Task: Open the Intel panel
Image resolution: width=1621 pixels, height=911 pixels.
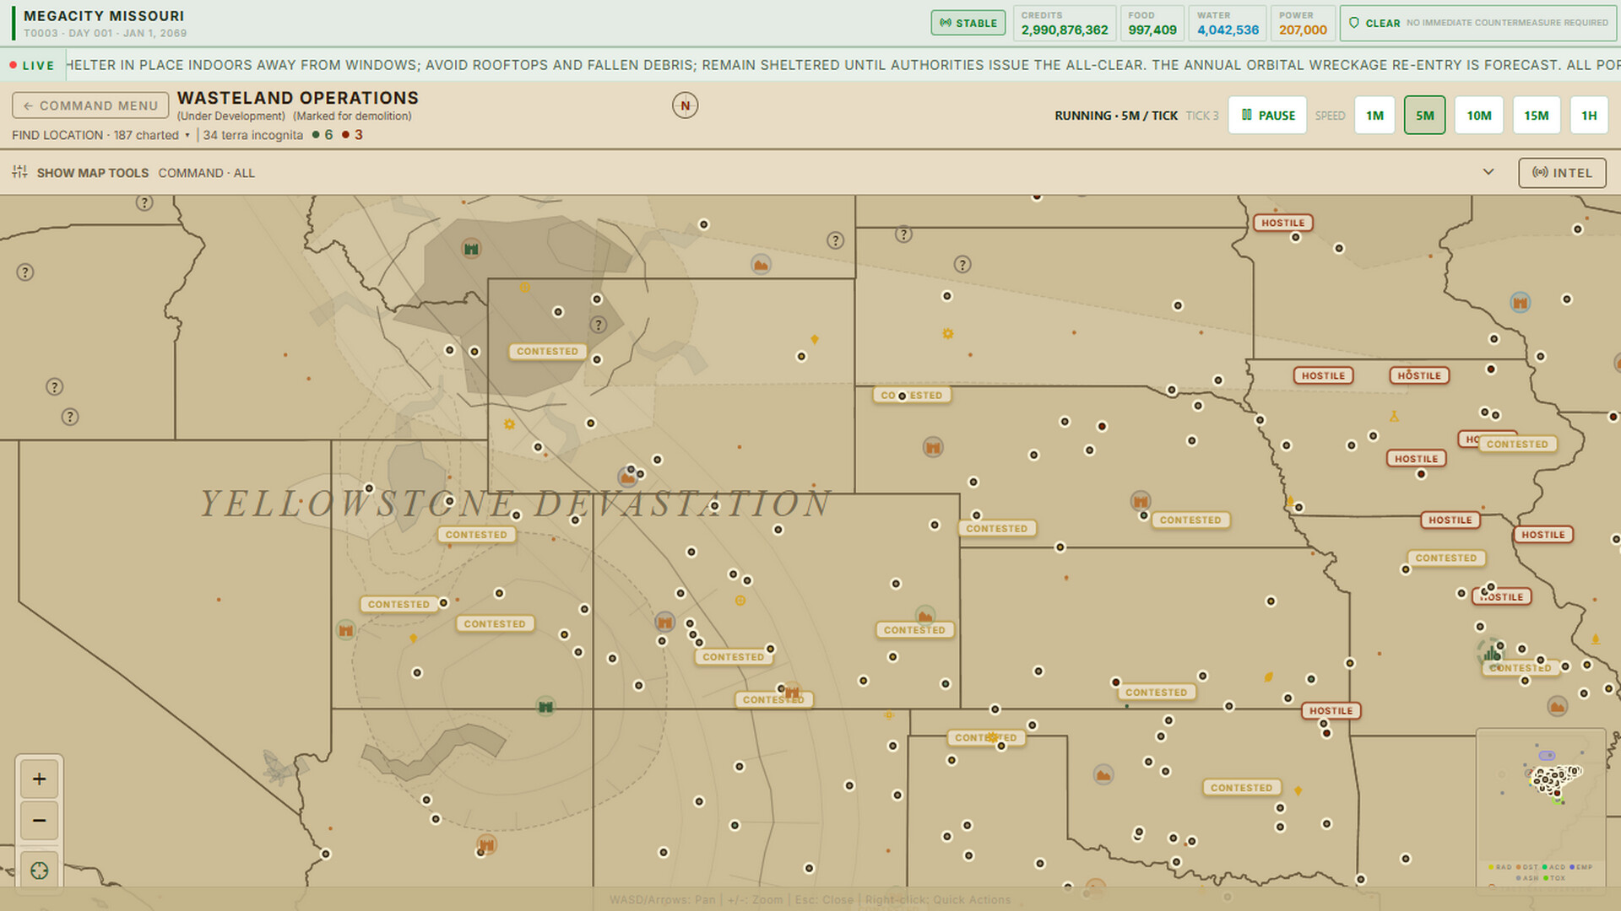Action: (1562, 173)
